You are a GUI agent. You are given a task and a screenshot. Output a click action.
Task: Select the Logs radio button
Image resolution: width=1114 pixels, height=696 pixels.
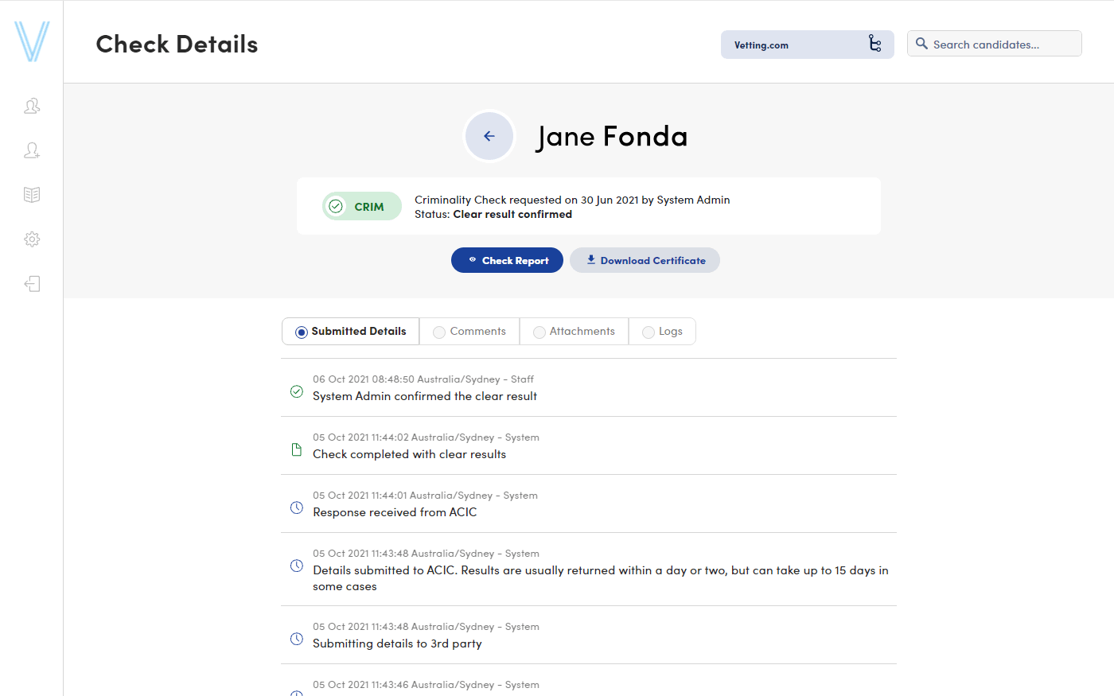click(648, 332)
